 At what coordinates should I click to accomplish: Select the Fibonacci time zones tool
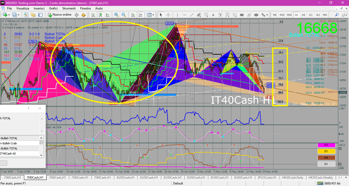pos(235,15)
